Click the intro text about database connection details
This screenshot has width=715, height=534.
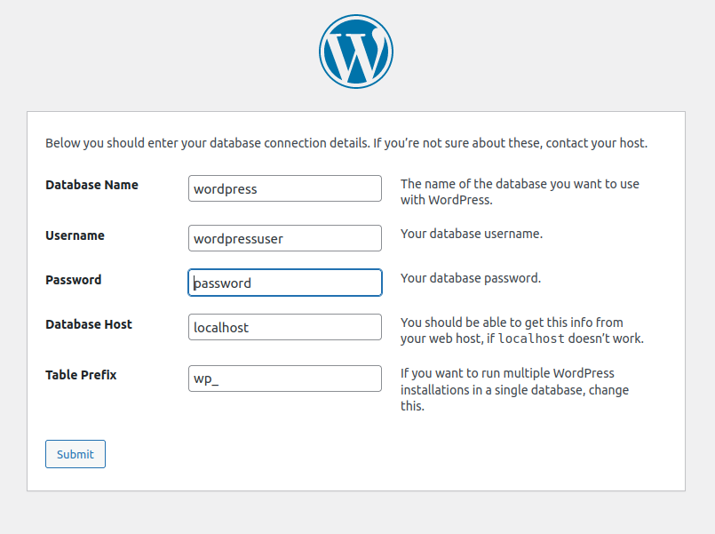click(346, 142)
